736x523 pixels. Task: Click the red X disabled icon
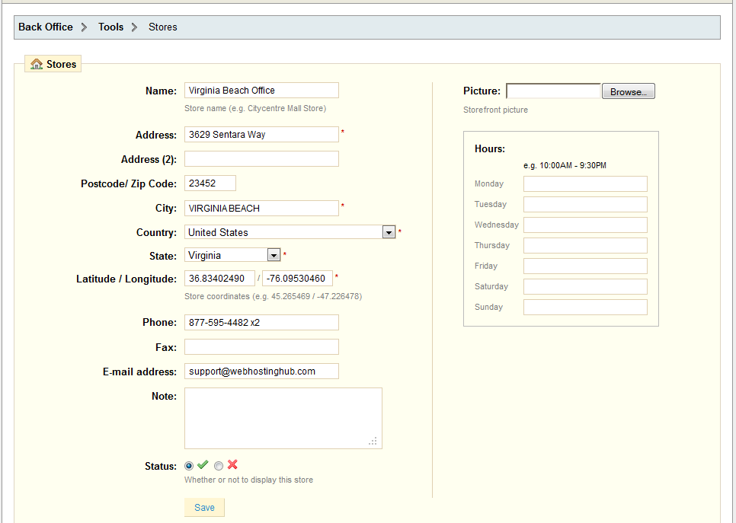coord(232,465)
